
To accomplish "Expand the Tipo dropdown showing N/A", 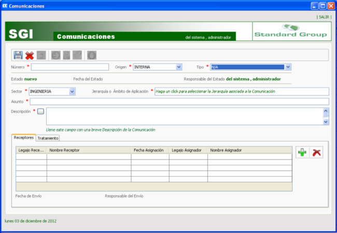I will click(288, 67).
